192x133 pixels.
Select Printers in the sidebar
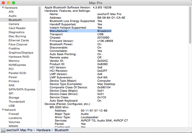click(x=14, y=81)
